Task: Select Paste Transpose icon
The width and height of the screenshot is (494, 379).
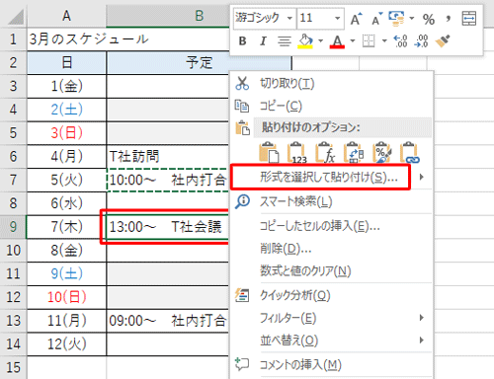Action: point(354,152)
